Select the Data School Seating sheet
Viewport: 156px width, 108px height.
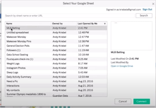pos(56,55)
